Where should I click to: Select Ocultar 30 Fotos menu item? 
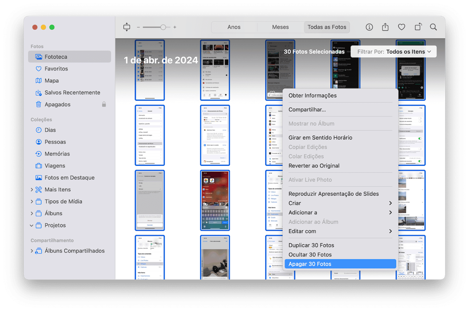pos(310,255)
